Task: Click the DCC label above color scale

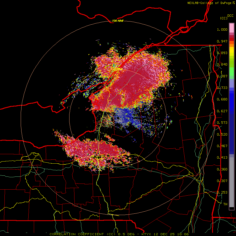Action: pyautogui.click(x=230, y=16)
